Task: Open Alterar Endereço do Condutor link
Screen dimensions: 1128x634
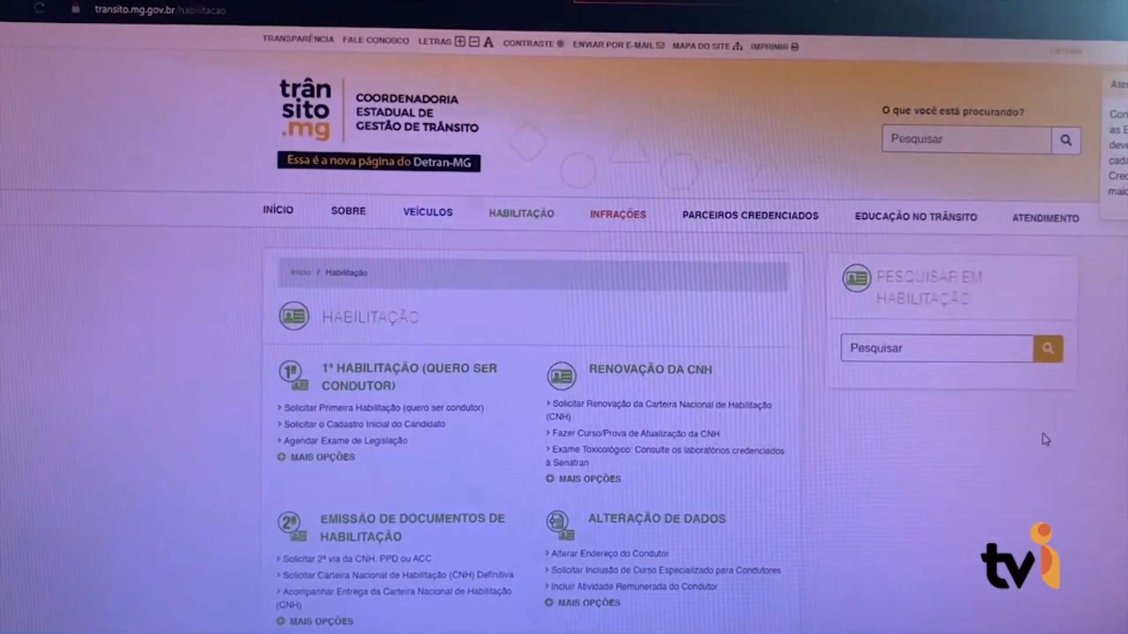Action: pos(609,554)
